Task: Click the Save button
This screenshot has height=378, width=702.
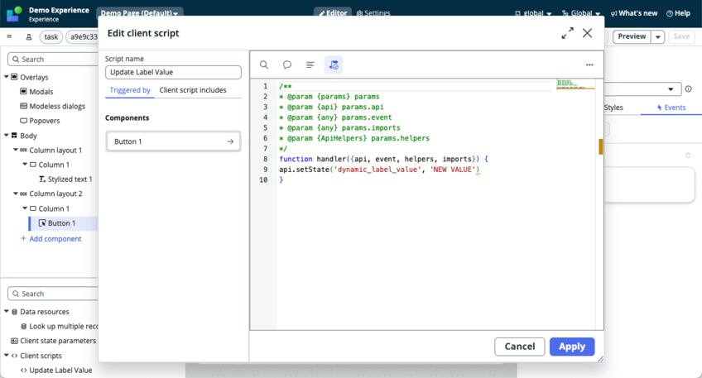Action: point(681,36)
